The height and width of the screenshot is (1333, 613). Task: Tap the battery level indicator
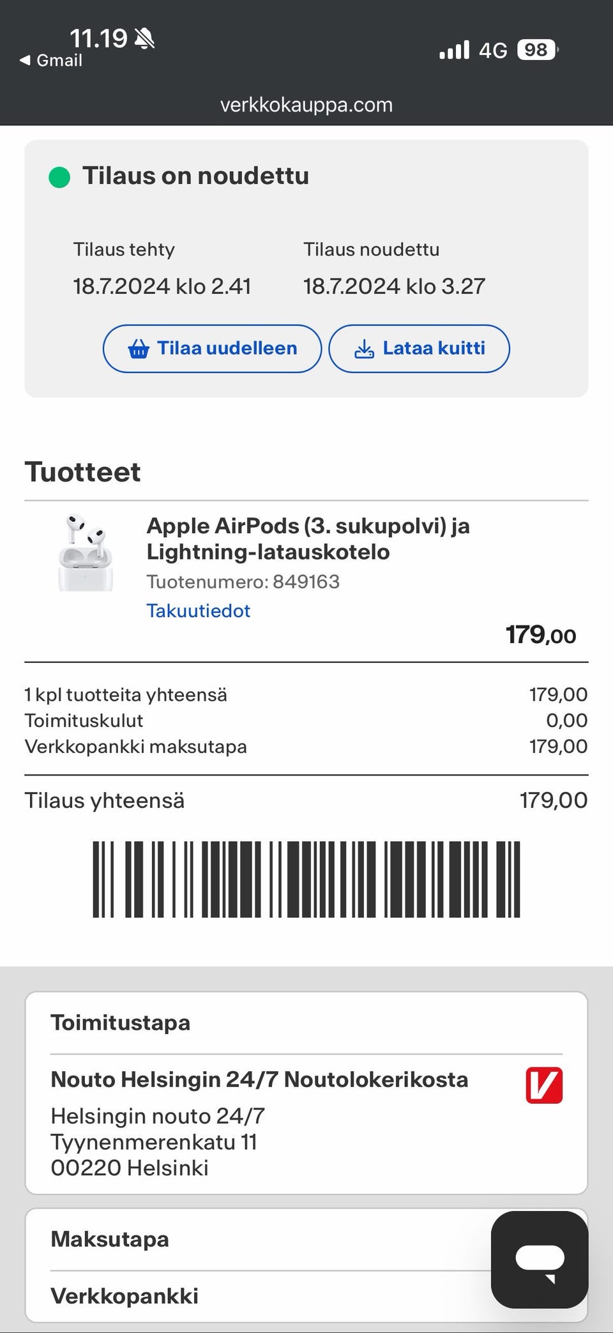tap(537, 50)
